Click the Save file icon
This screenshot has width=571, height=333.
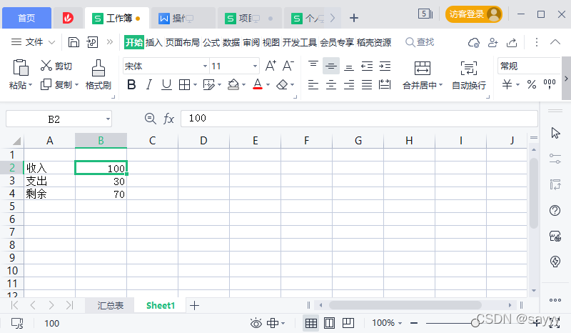74,42
